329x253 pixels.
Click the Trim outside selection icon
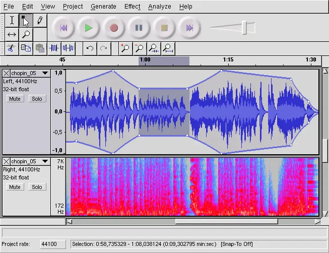tap(54, 48)
